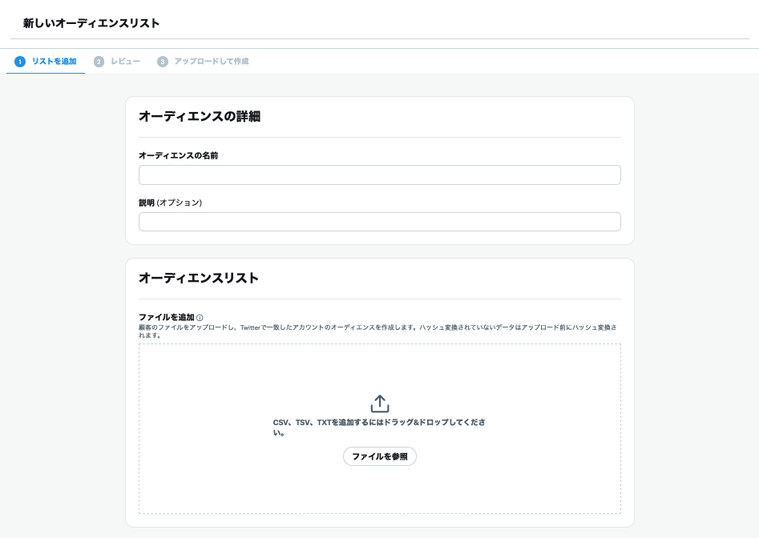Click the オーディエンスの詳細 section heading
The width and height of the screenshot is (759, 538).
click(x=199, y=117)
